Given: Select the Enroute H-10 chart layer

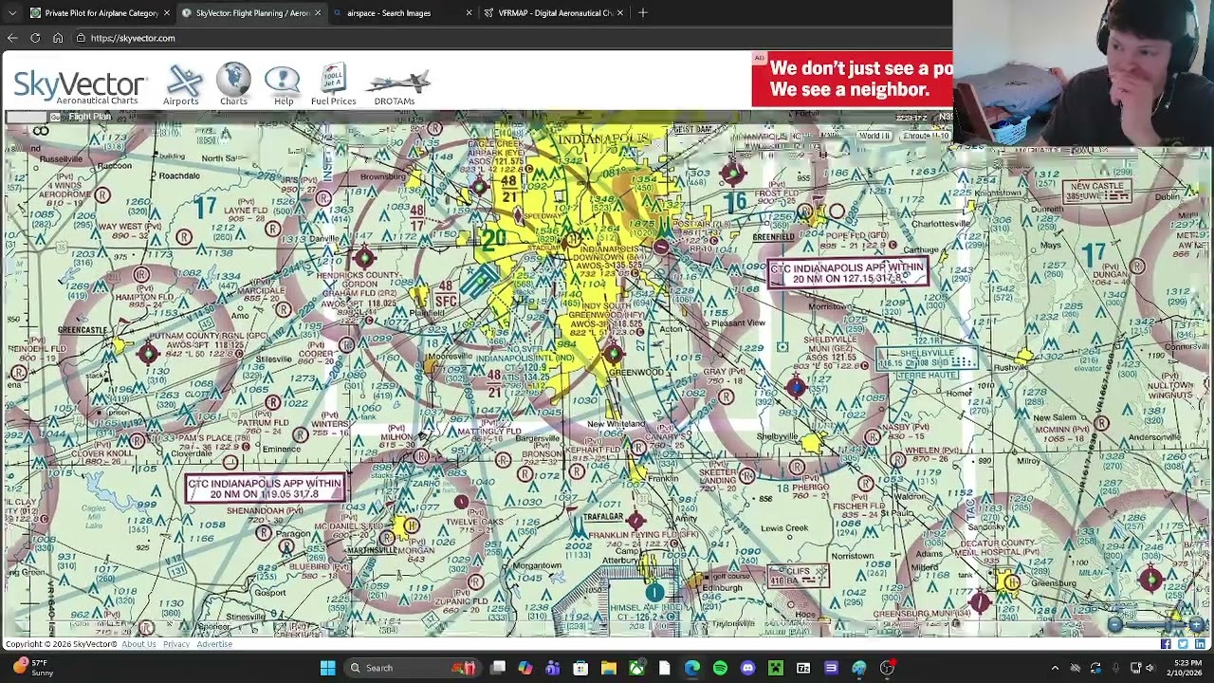Looking at the screenshot, I should 925,137.
